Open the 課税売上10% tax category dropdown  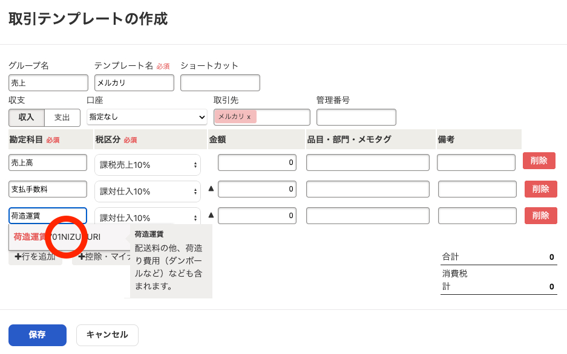146,162
